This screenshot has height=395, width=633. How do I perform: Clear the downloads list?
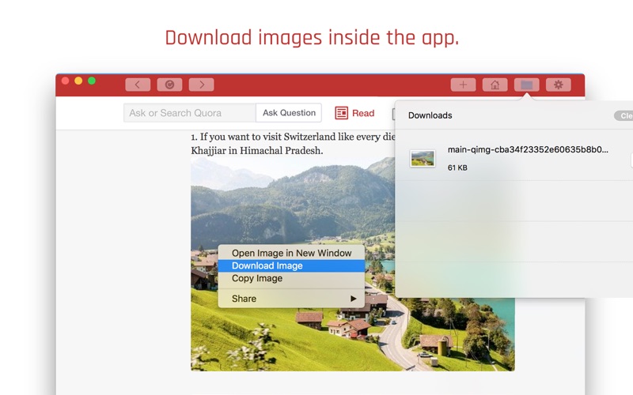[x=624, y=116]
